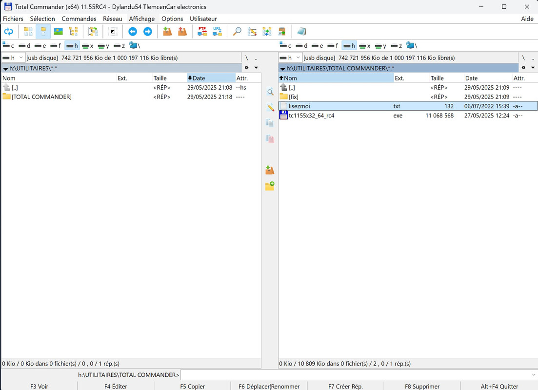Click the synchronize directories icon
Screen dimensions: 538x390
tap(267, 32)
